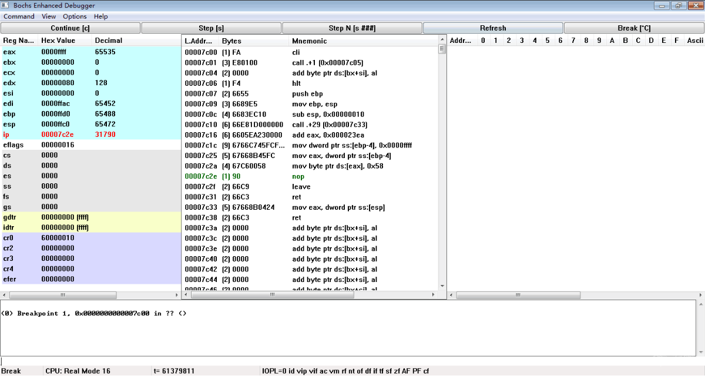This screenshot has width=705, height=376.
Task: Select the esp hex value 0000ffc0
Action: (x=58, y=125)
